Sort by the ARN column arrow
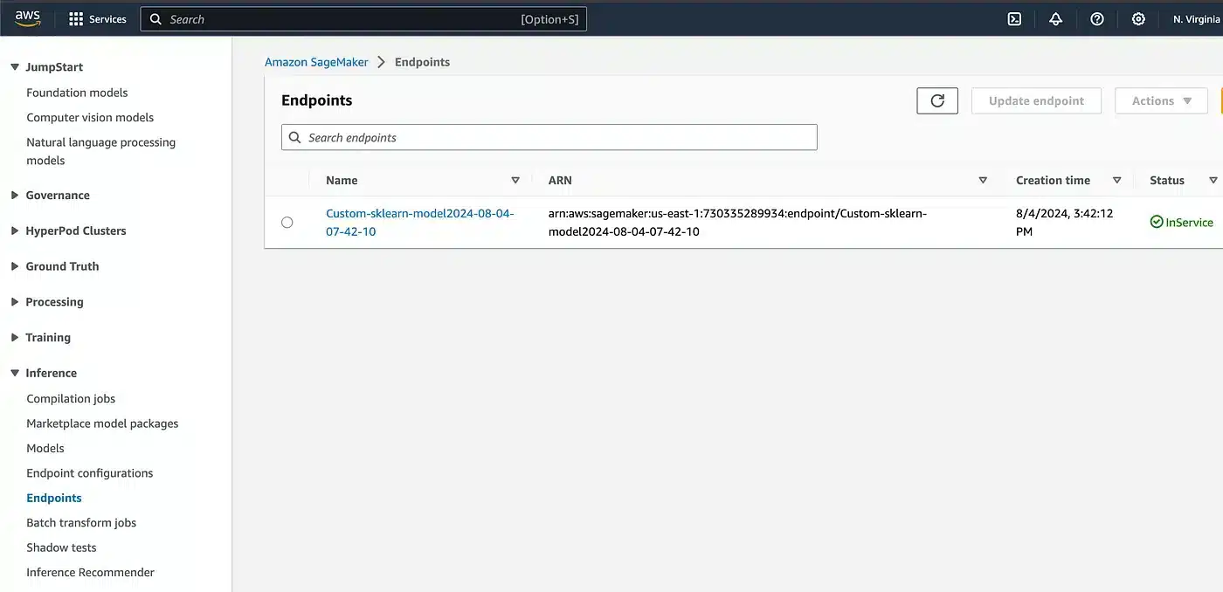 (983, 180)
